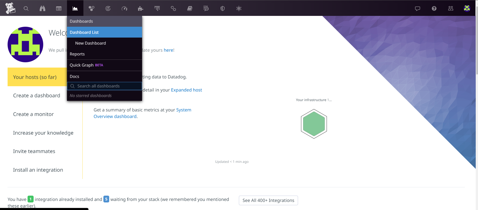The height and width of the screenshot is (210, 478).
Task: Open the Help question-mark icon
Action: [x=434, y=9]
